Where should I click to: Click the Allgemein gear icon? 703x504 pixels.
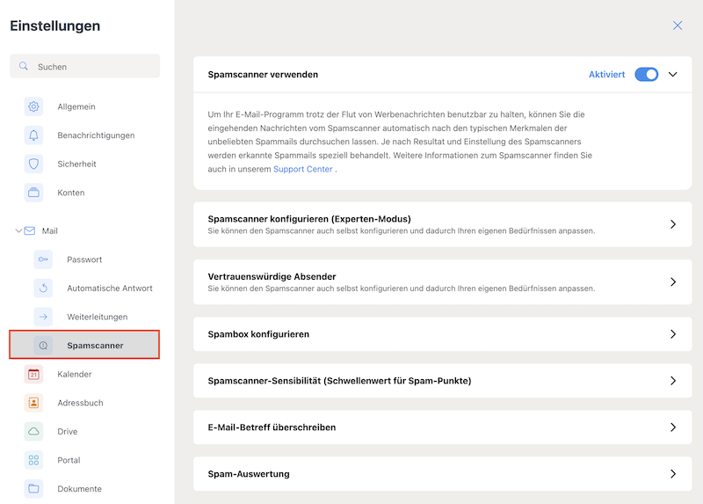tap(33, 106)
